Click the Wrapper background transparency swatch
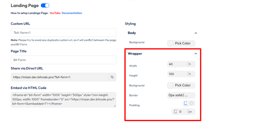Screen dimensions: 273x124 tap(170, 85)
